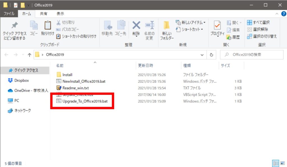The width and height of the screenshot is (287, 167).
Task: Click the Edit ribbon button
Action: pyautogui.click(x=233, y=30)
